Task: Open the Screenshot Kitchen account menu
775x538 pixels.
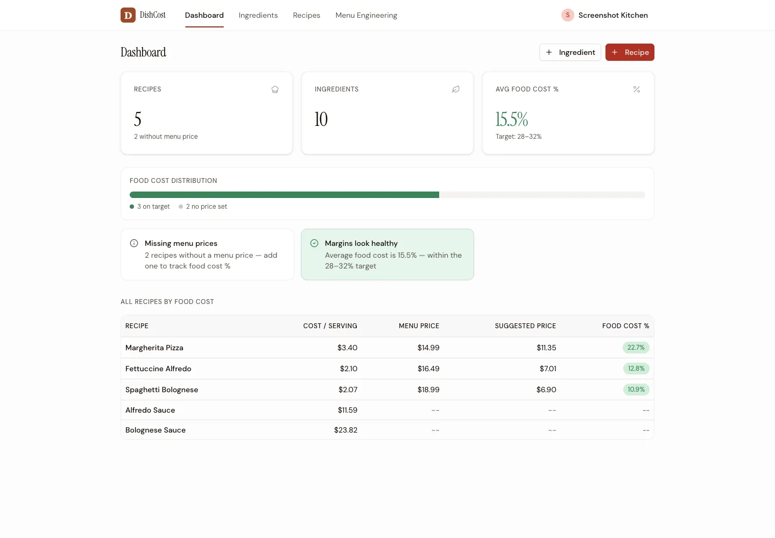Action: click(x=604, y=15)
